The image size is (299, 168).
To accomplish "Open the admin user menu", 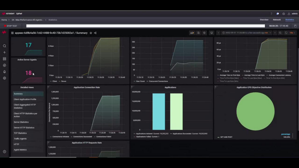I will [293, 14].
